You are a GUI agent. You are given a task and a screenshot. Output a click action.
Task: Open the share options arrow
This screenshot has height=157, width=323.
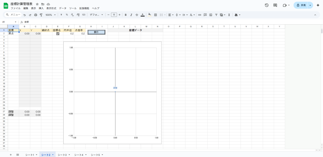[310, 5]
